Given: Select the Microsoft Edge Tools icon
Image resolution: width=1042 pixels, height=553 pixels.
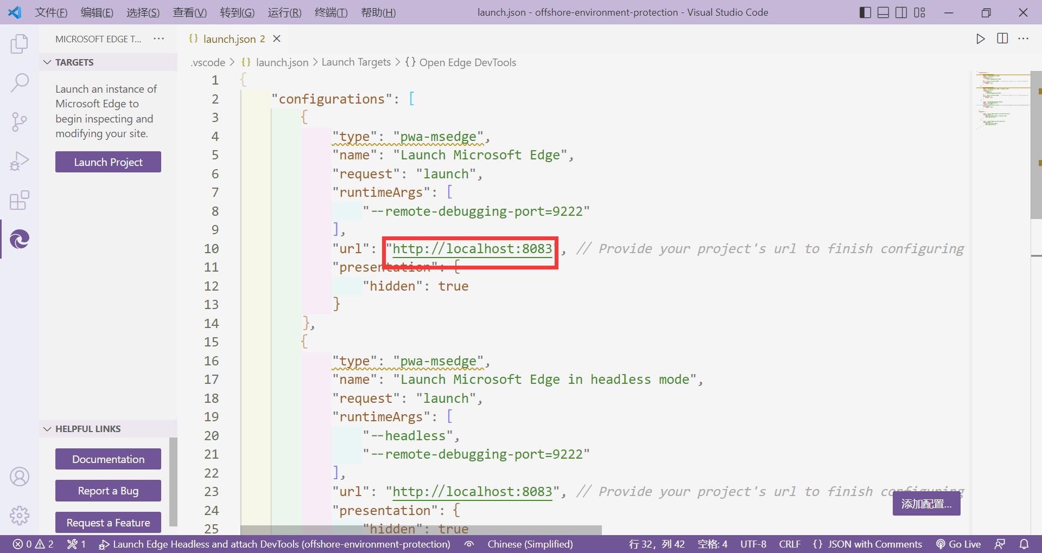Looking at the screenshot, I should click(20, 239).
